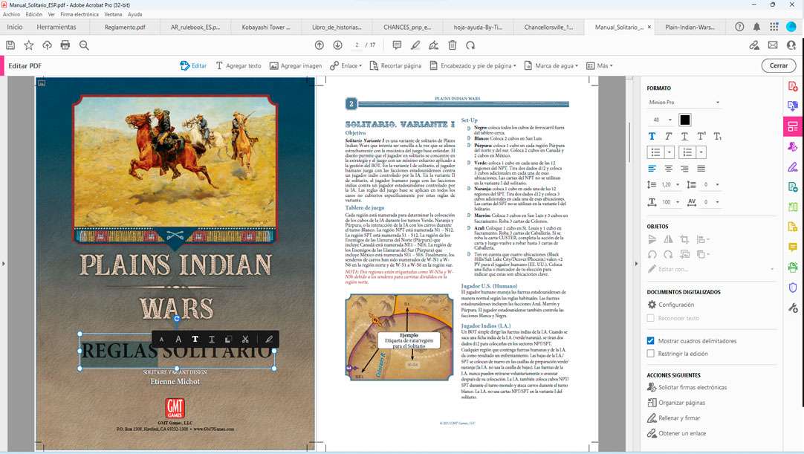Save the file with the diskette icon
This screenshot has height=454, width=804.
(x=10, y=45)
